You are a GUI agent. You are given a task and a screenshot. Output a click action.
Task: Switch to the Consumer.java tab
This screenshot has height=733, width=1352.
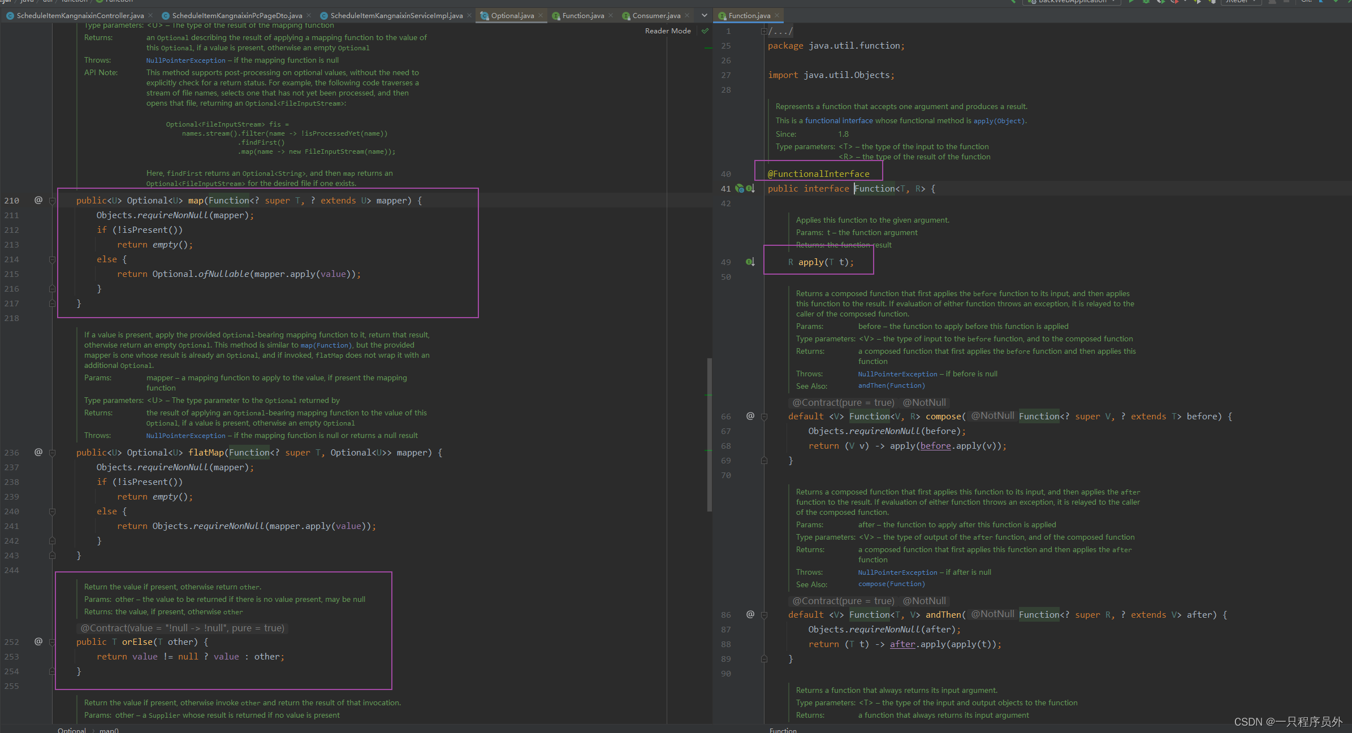pyautogui.click(x=656, y=15)
